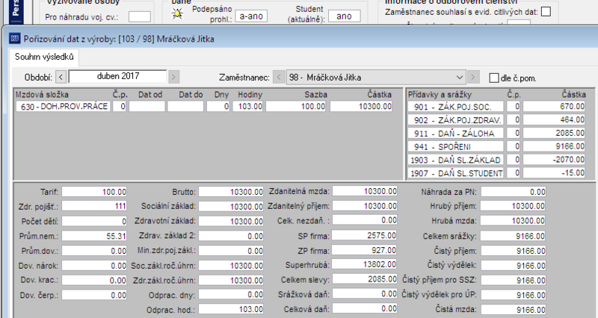The width and height of the screenshot is (598, 318).
Task: Go to next period with Období right arrow
Action: pyautogui.click(x=173, y=78)
